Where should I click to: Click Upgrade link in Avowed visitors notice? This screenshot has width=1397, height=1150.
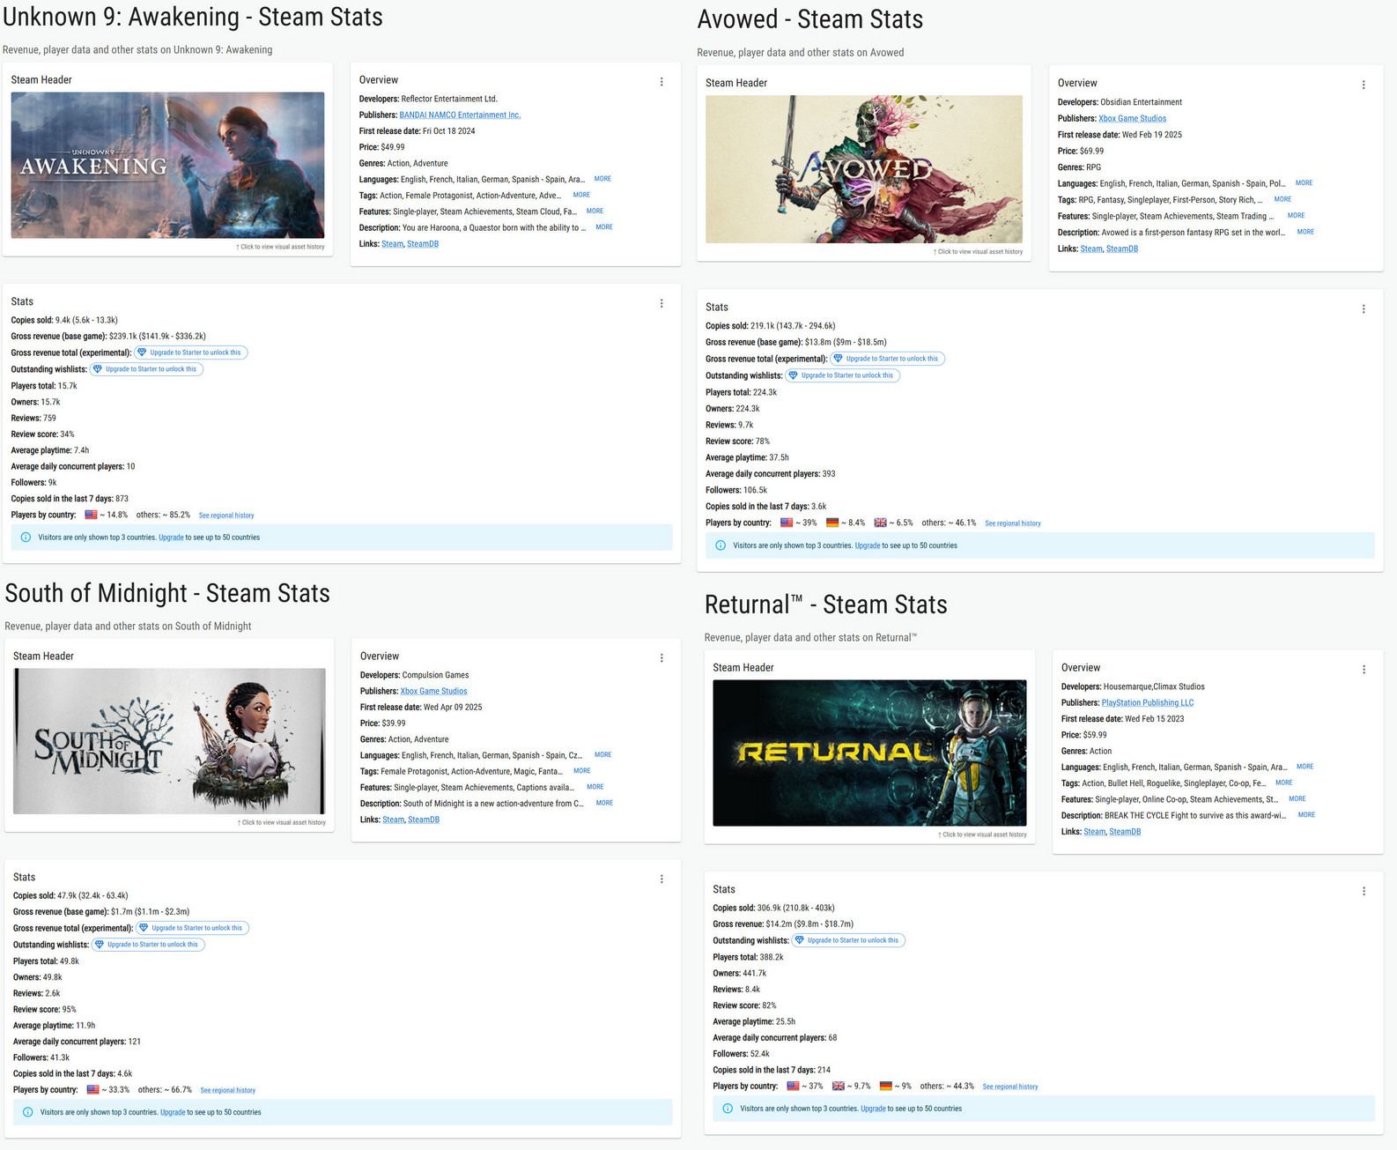[x=868, y=545]
